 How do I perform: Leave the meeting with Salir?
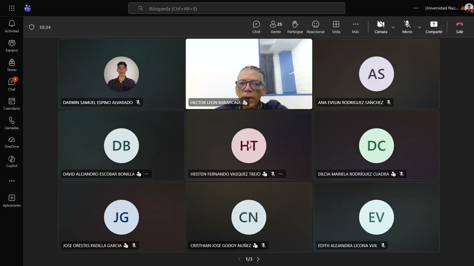point(460,27)
